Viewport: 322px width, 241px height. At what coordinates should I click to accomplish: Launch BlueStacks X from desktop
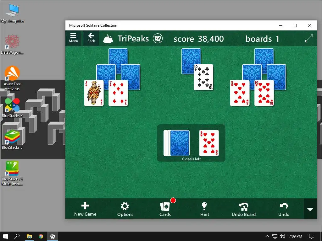tap(12, 108)
